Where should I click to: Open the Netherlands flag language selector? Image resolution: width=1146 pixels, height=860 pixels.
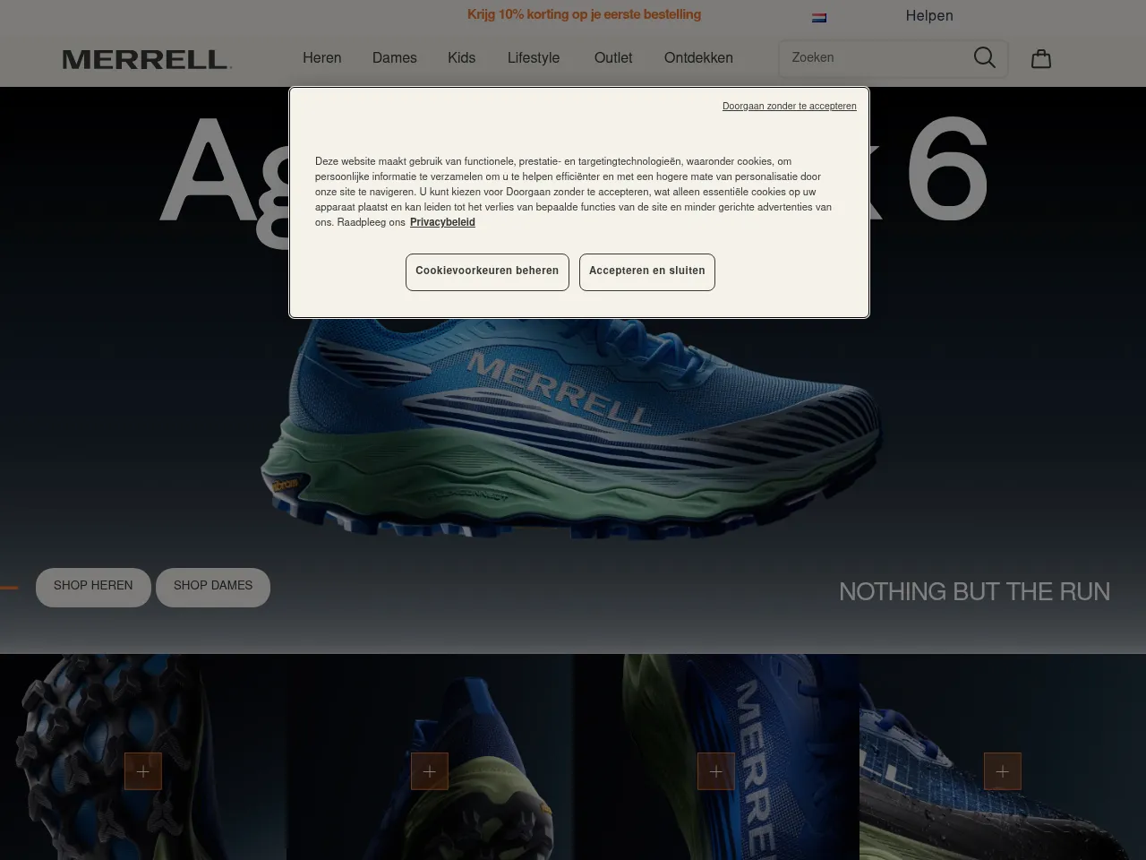click(820, 16)
